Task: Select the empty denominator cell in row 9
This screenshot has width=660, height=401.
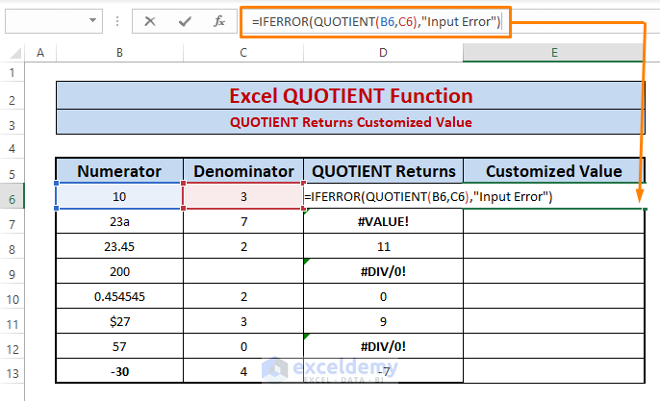Action: pos(243,271)
